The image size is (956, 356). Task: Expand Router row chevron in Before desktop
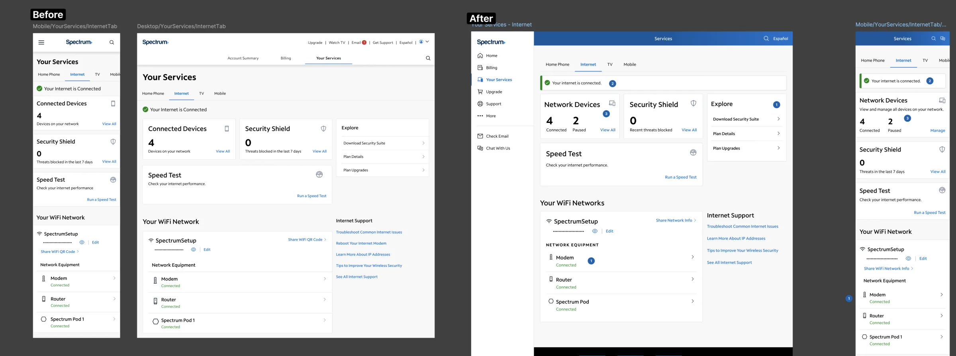click(x=325, y=300)
